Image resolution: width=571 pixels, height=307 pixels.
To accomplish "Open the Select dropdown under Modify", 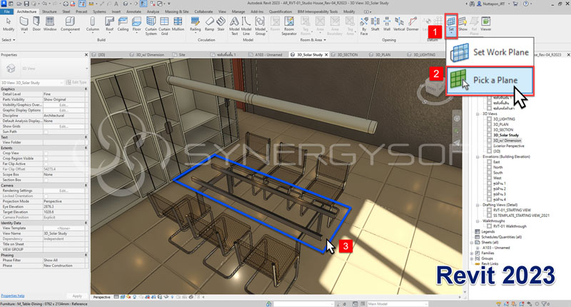I will coord(9,40).
